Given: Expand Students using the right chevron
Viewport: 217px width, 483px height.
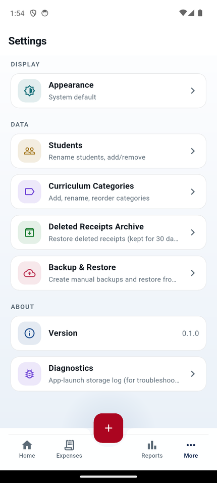Looking at the screenshot, I should 193,151.
